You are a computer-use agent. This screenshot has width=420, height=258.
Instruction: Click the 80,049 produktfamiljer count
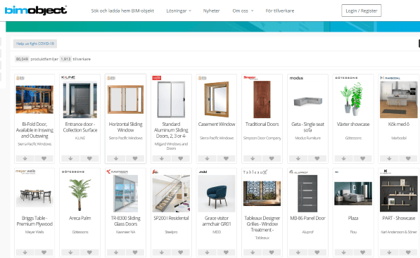click(x=37, y=59)
